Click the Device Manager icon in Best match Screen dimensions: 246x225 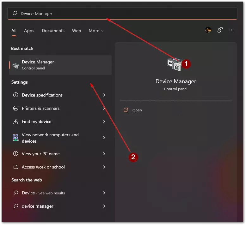point(16,65)
